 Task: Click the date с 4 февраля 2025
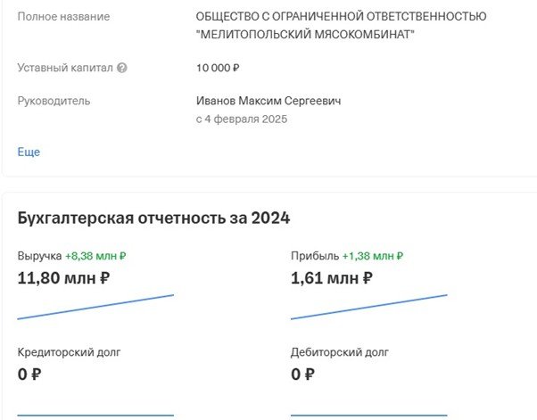pos(242,119)
